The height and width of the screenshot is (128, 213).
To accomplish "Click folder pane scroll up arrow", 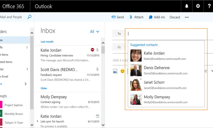I will pos(32,33).
